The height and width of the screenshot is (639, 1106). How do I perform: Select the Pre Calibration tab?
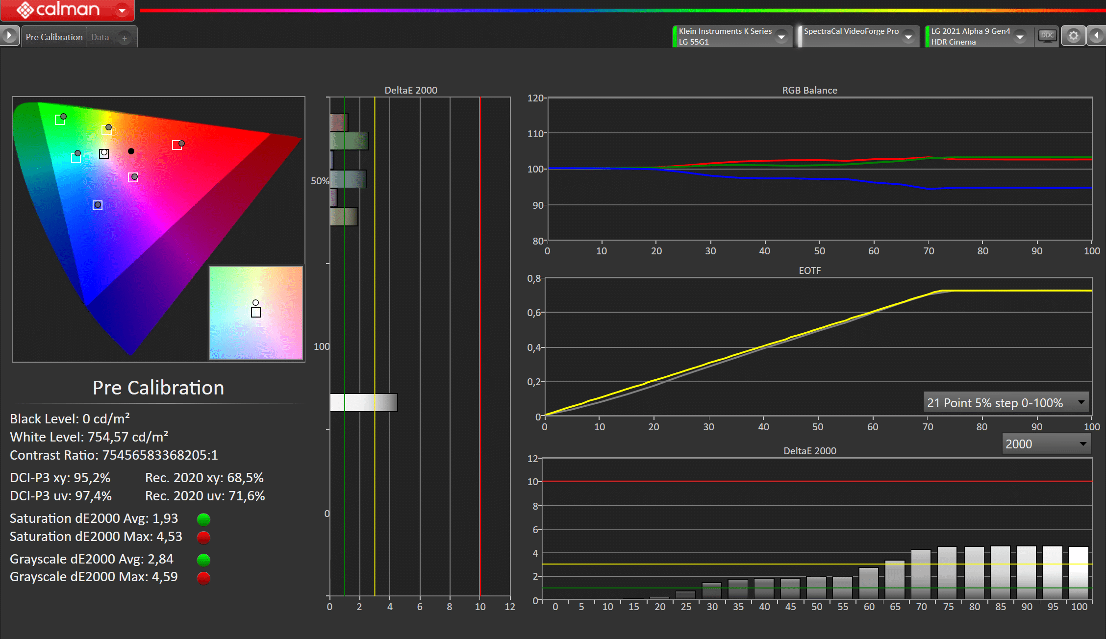(x=54, y=37)
